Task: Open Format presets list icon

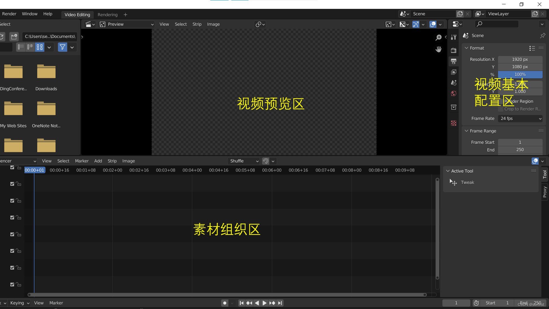Action: click(532, 48)
